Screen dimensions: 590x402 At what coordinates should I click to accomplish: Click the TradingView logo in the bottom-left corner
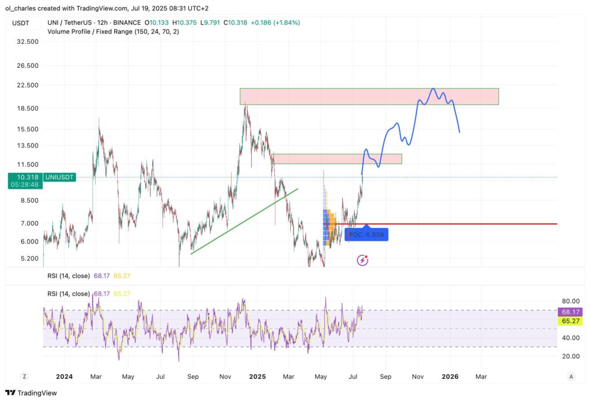coord(29,392)
